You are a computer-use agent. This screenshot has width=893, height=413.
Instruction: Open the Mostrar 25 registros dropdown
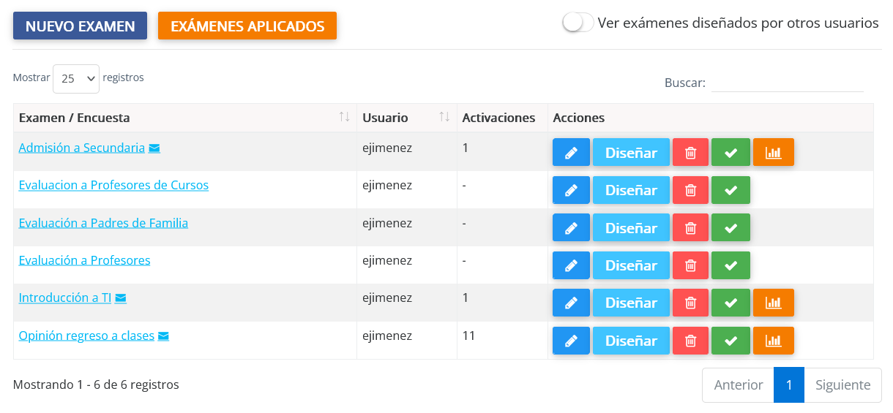(x=75, y=79)
